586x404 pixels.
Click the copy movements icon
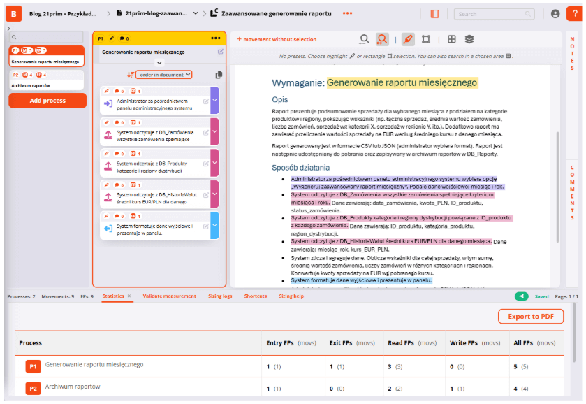(x=219, y=75)
